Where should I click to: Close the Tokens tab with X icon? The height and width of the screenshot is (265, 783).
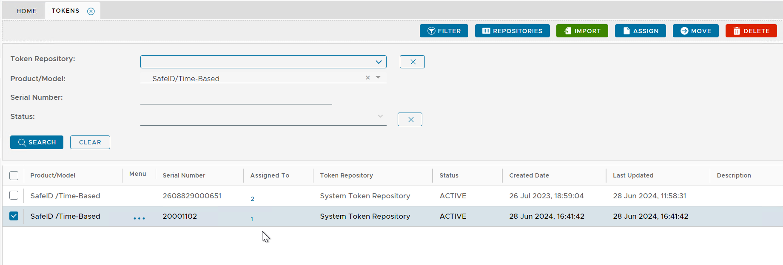(91, 11)
